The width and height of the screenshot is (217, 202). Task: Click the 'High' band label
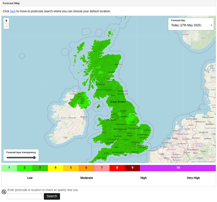point(144,178)
